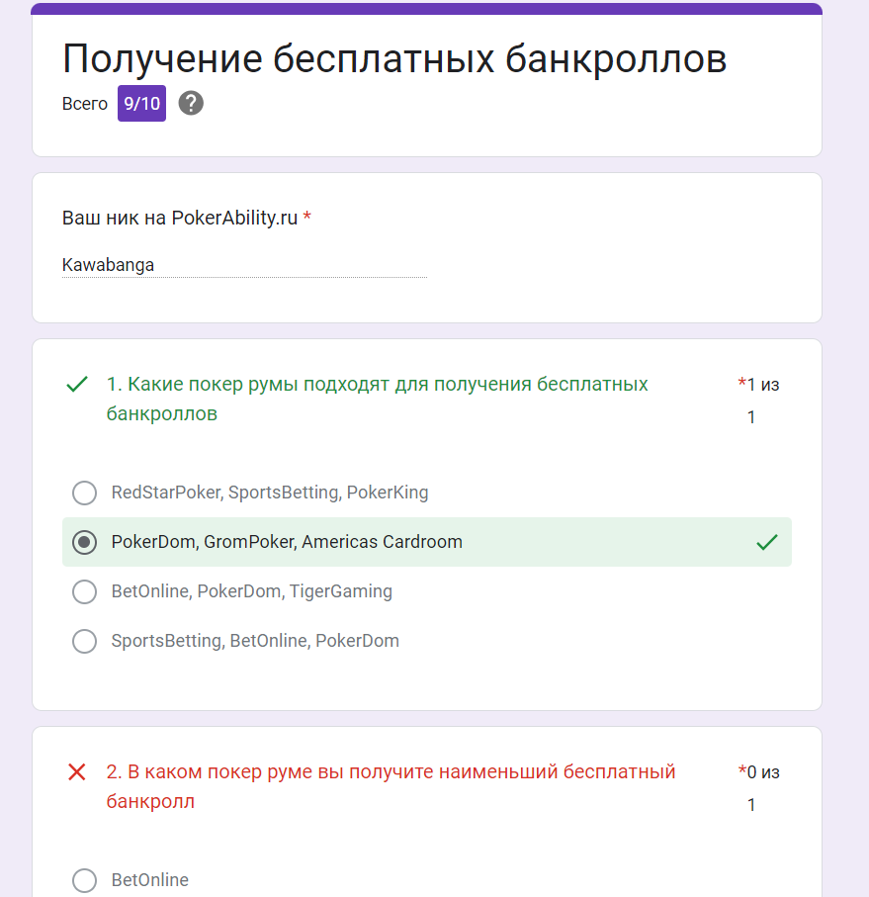Click the red X beside question 2
The height and width of the screenshot is (897, 869).
point(76,771)
